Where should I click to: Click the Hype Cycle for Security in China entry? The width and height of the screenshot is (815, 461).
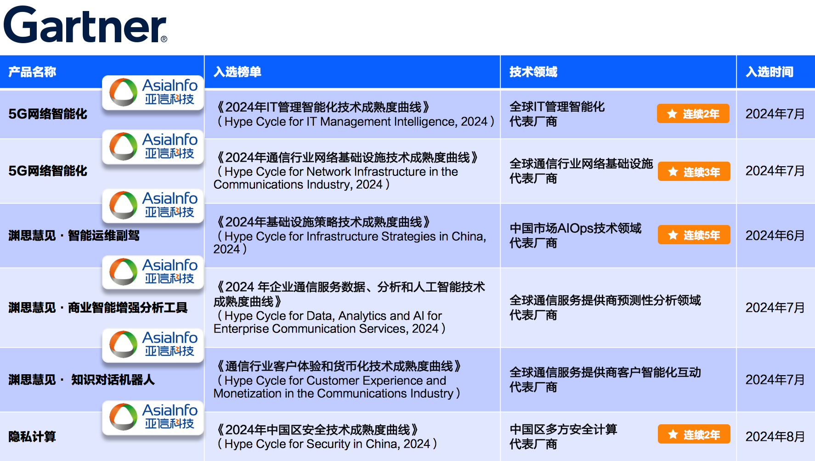[326, 437]
